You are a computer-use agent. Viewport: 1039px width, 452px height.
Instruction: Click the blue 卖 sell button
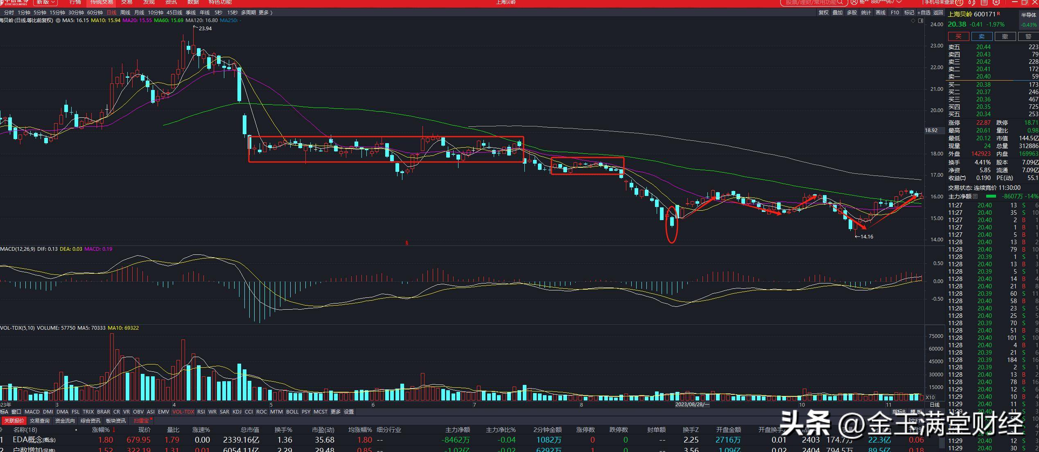(x=981, y=36)
